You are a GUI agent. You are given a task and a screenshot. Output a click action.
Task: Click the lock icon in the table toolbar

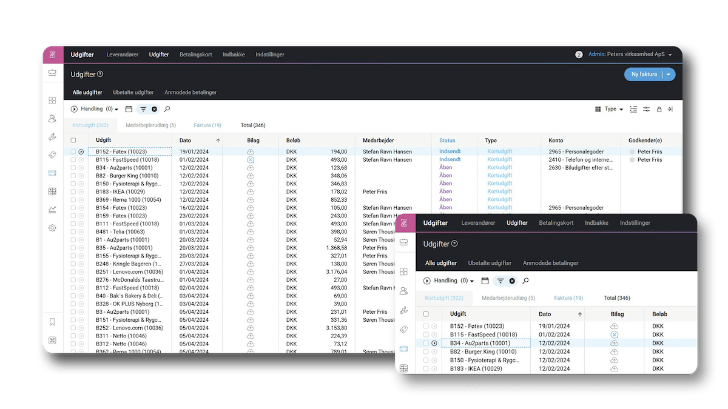659,109
